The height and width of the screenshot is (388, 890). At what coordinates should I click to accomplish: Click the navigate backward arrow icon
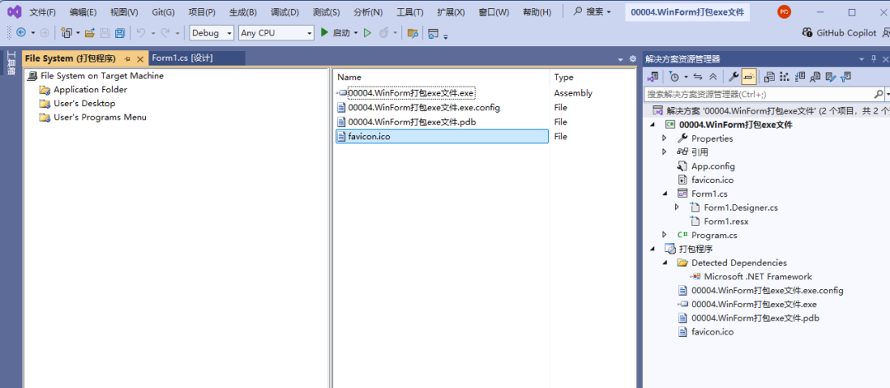[x=21, y=33]
